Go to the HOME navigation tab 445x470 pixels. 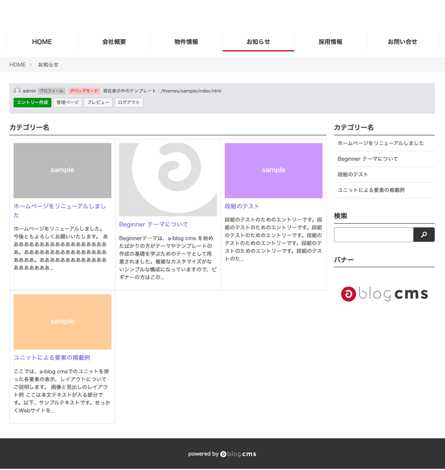(x=42, y=42)
